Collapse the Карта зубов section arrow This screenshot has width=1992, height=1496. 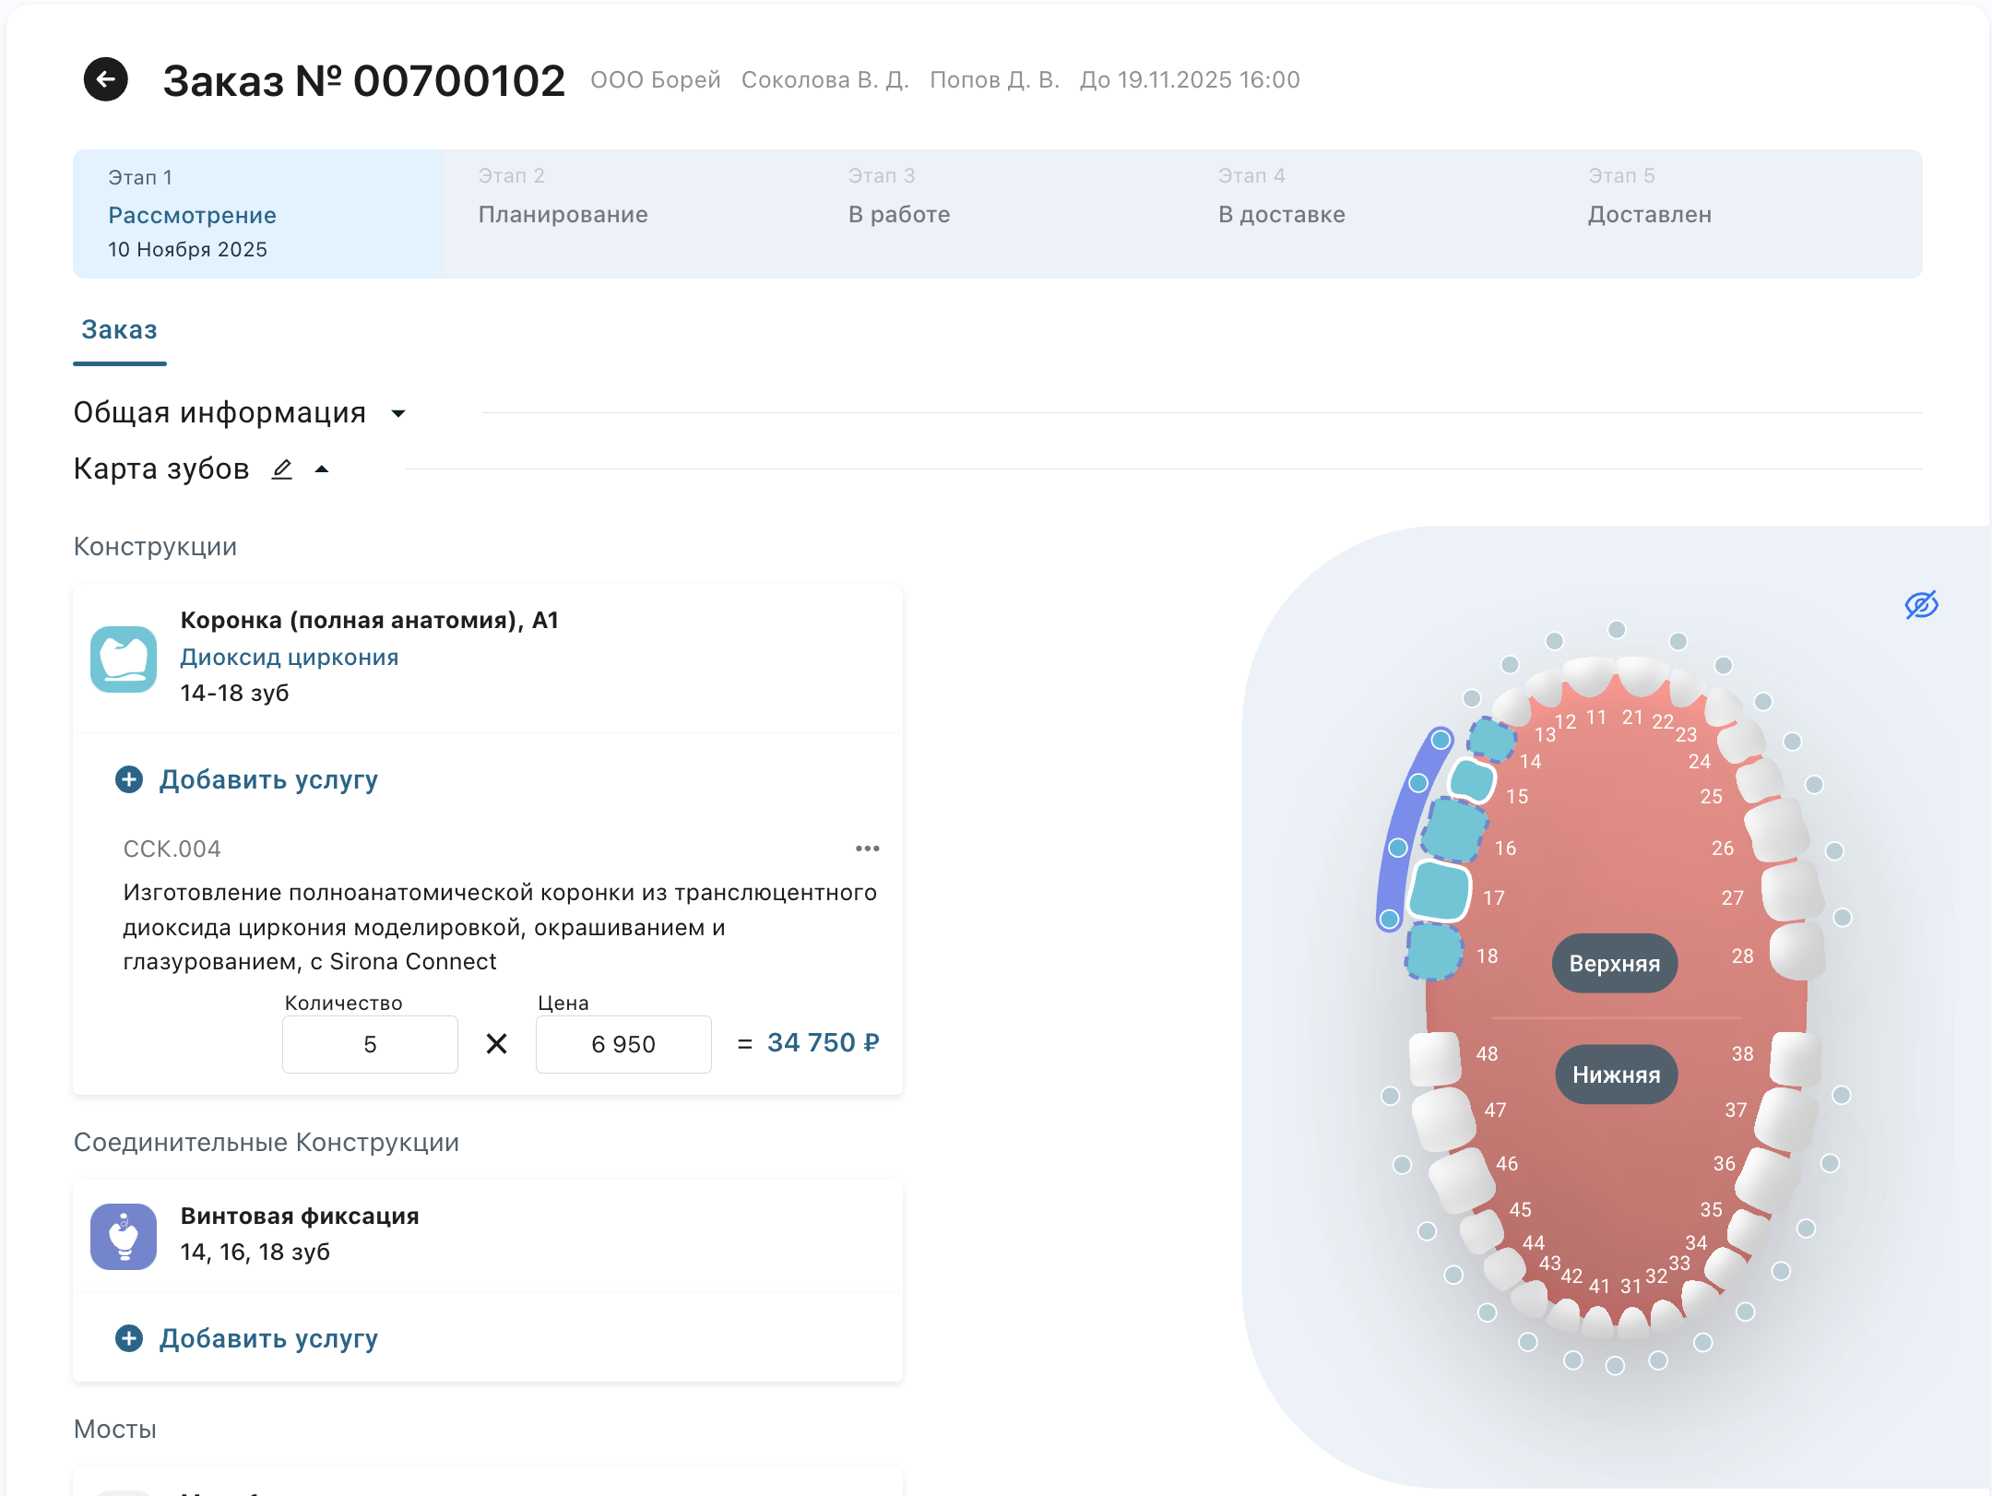pos(322,469)
